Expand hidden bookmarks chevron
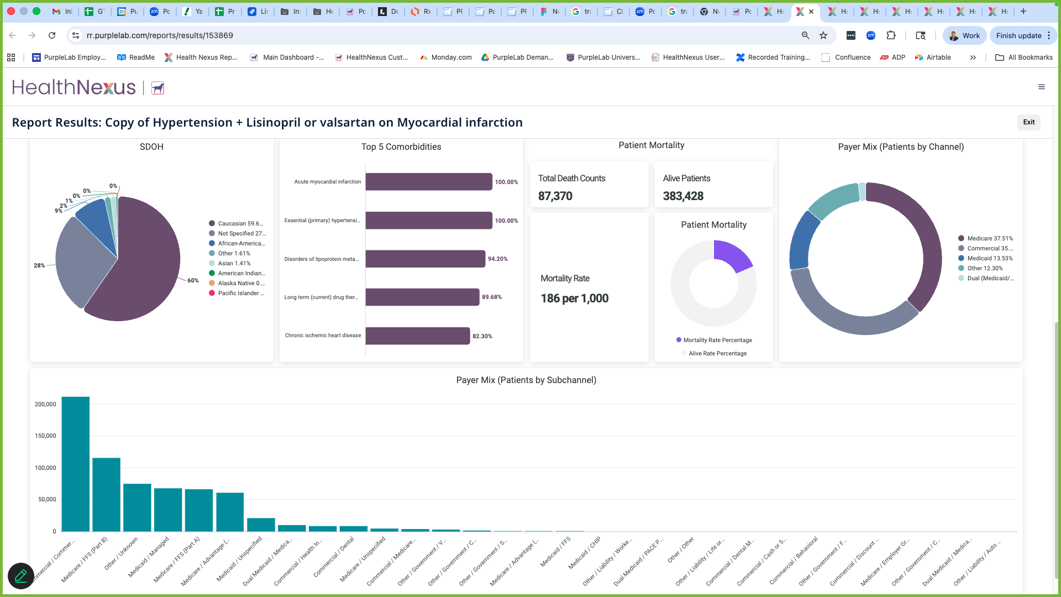The width and height of the screenshot is (1061, 597). point(973,57)
